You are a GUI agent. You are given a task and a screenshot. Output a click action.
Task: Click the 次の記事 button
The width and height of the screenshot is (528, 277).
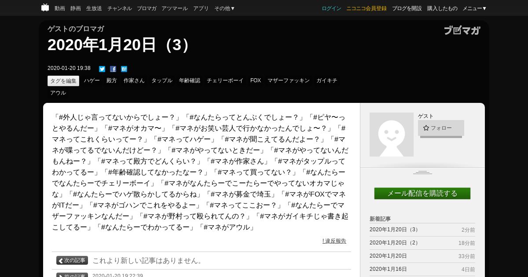(72, 260)
